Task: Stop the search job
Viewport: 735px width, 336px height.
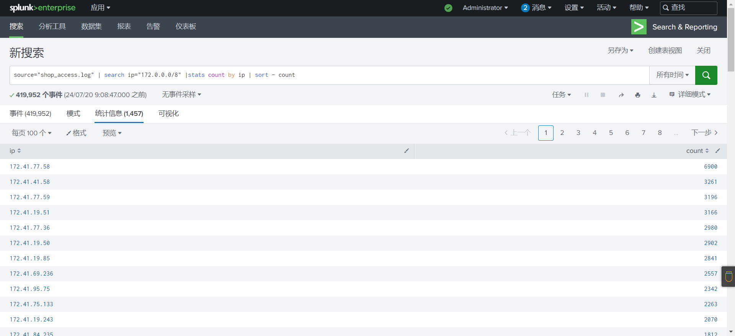Action: [603, 95]
